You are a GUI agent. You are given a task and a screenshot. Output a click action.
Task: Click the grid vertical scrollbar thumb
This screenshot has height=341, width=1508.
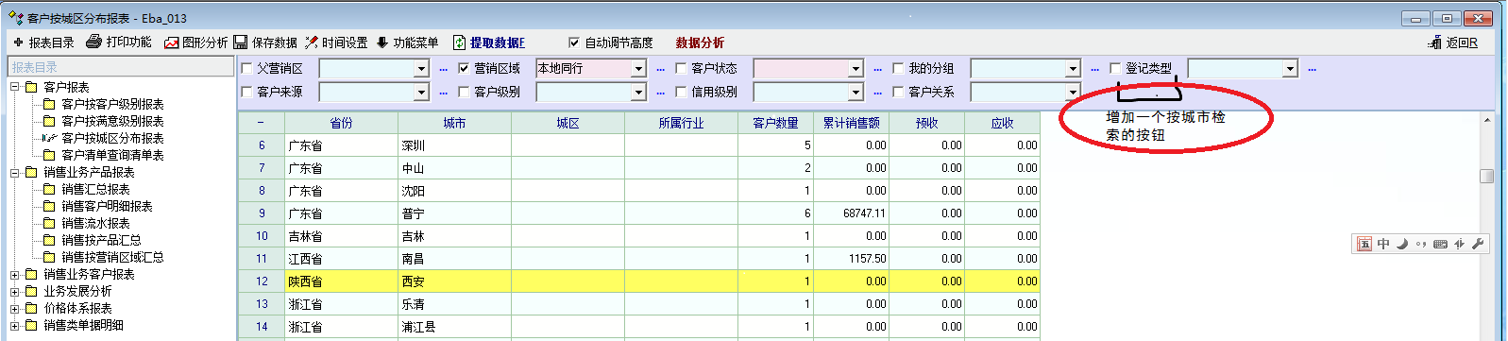[1486, 177]
